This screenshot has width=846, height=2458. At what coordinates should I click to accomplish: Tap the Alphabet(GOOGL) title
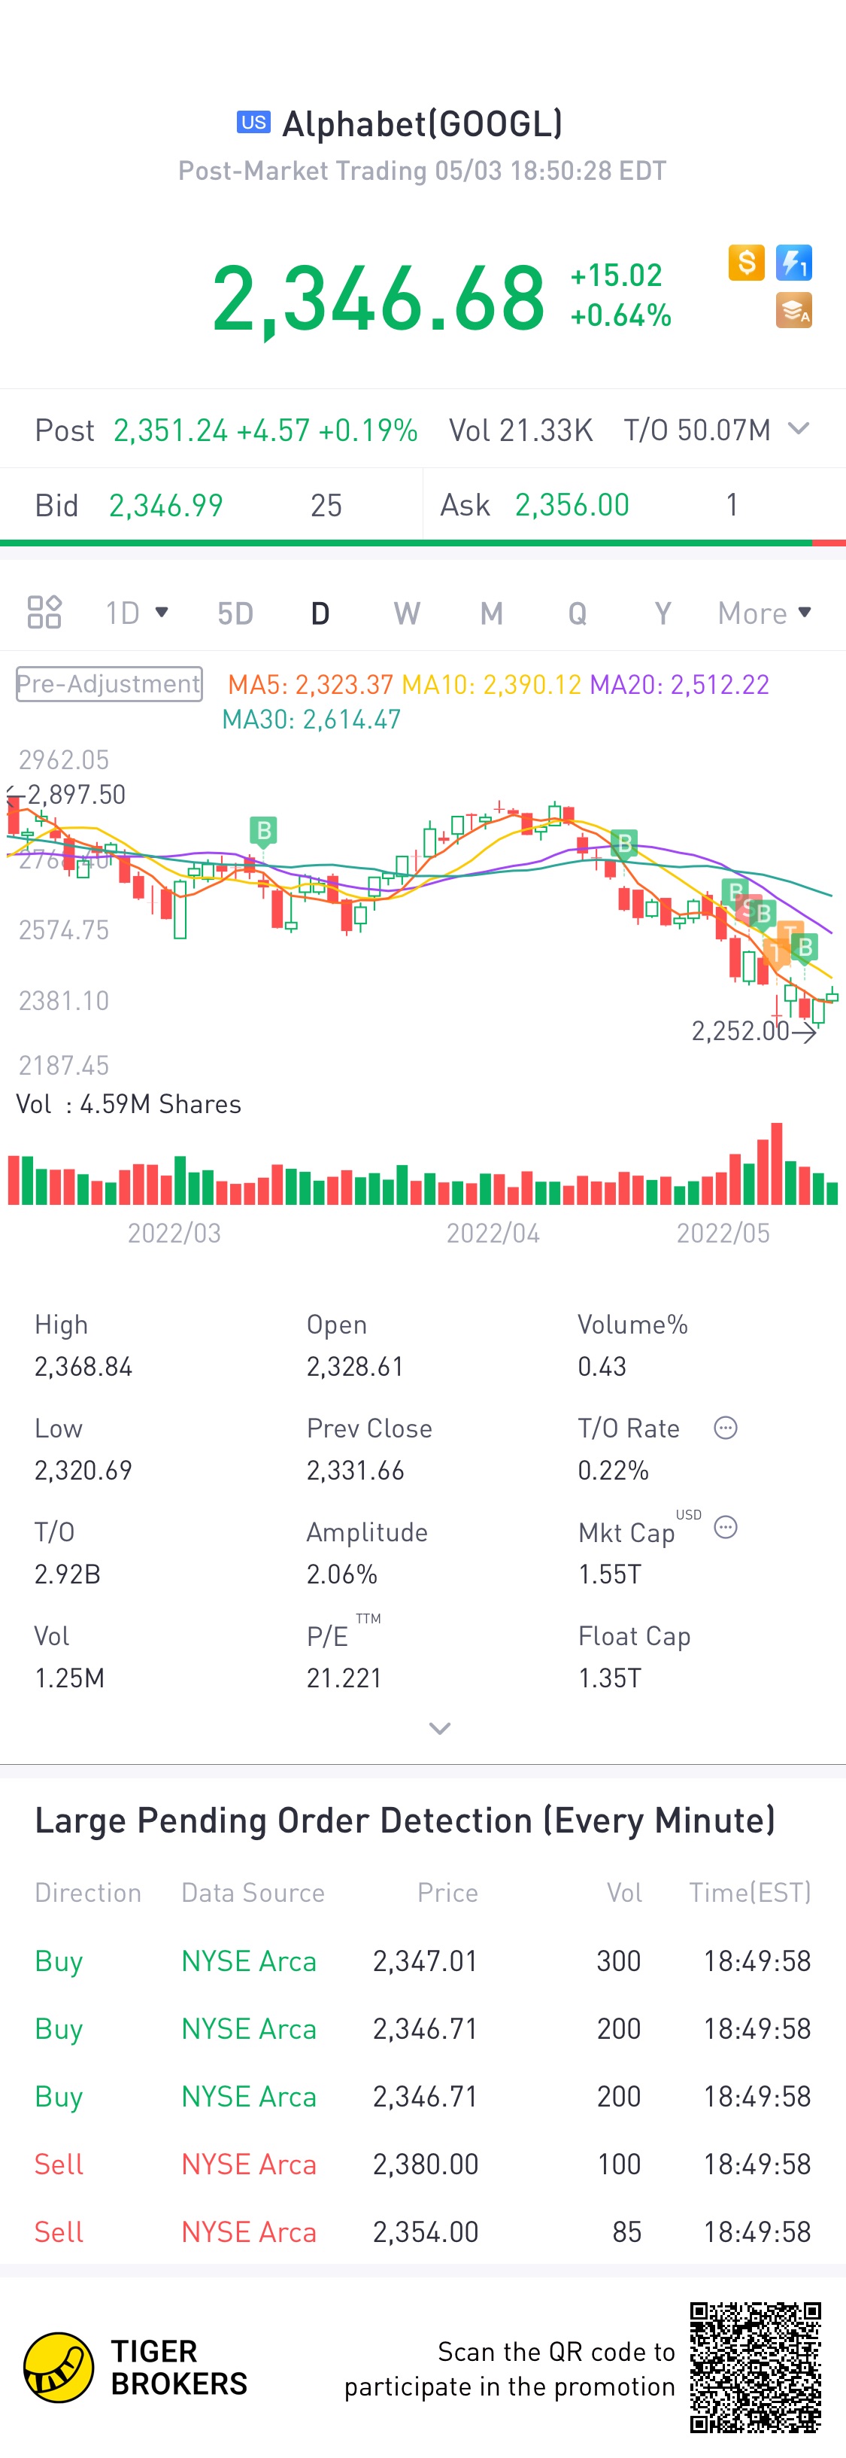click(423, 124)
